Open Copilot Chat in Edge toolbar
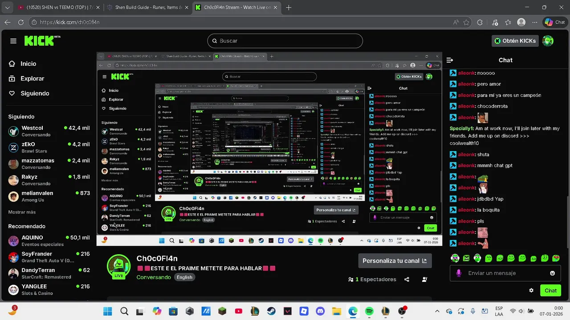 click(x=554, y=22)
